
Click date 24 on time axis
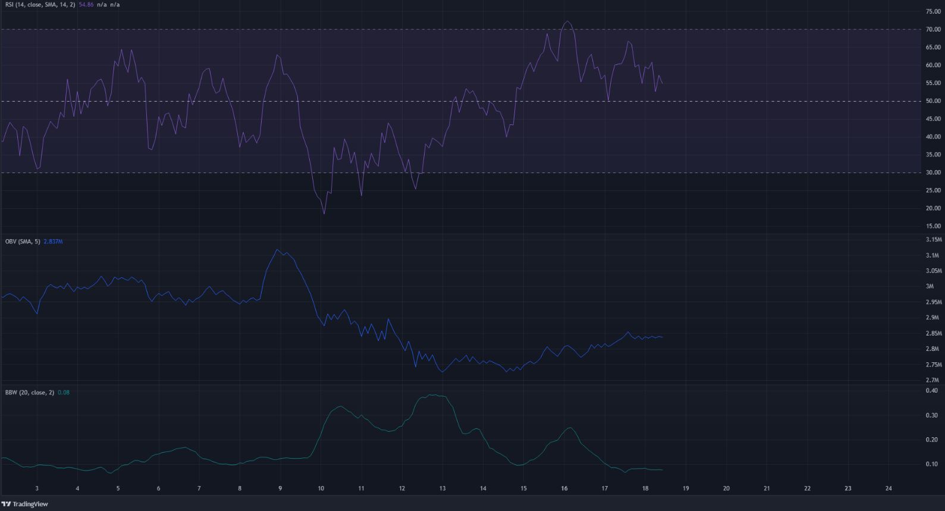click(x=889, y=488)
